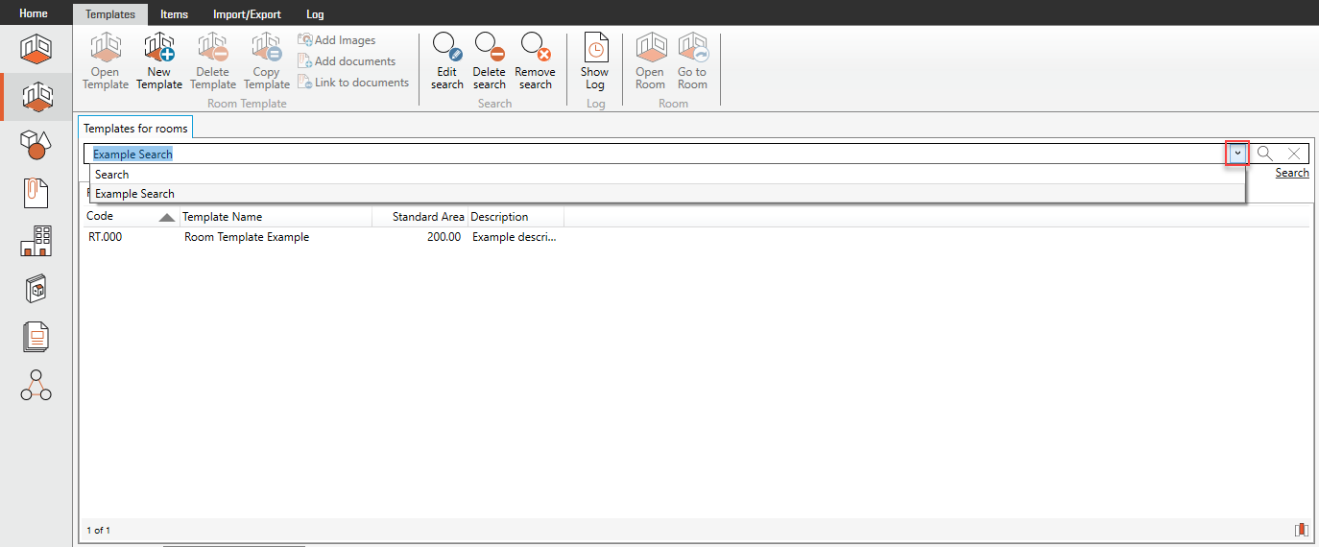Click the Remove search icon

[x=535, y=61]
